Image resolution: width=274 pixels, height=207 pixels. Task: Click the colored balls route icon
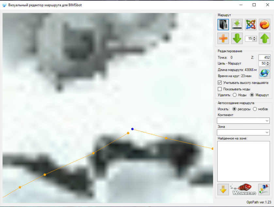pyautogui.click(x=264, y=190)
